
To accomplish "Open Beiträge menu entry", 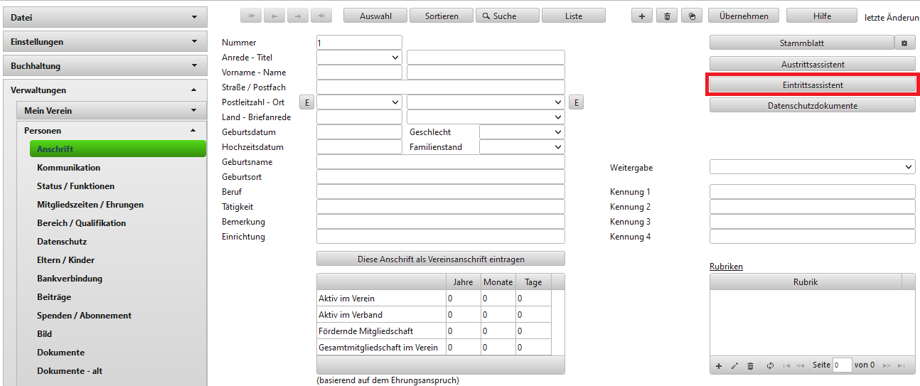I will [54, 297].
